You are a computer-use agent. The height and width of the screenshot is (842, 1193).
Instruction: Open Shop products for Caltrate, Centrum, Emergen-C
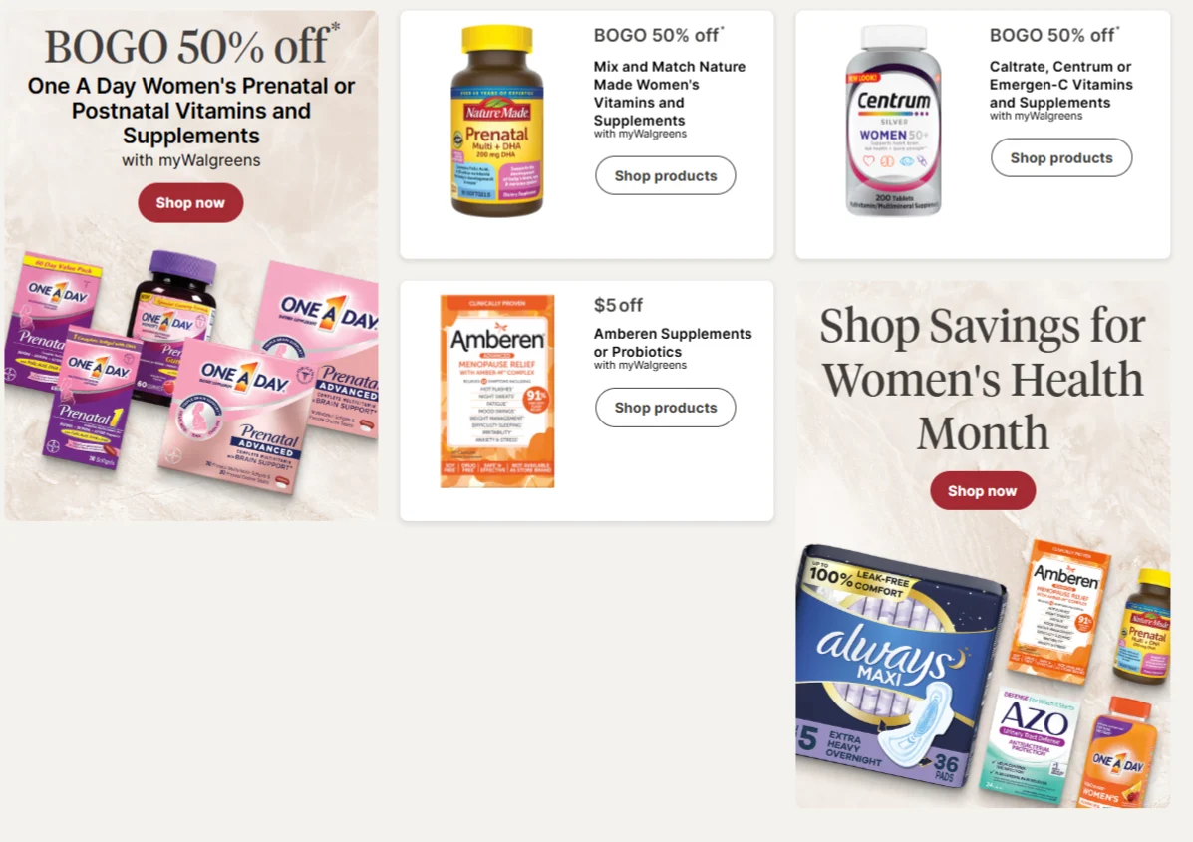coord(1061,158)
